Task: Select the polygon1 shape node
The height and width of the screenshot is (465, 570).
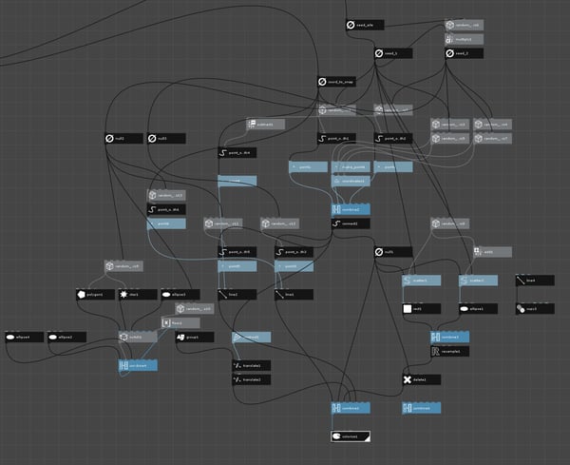Action: [95, 295]
